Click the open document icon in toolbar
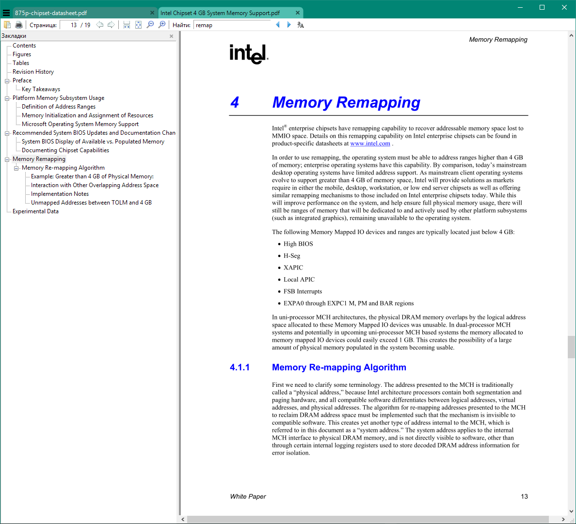The height and width of the screenshot is (524, 576). (x=7, y=25)
